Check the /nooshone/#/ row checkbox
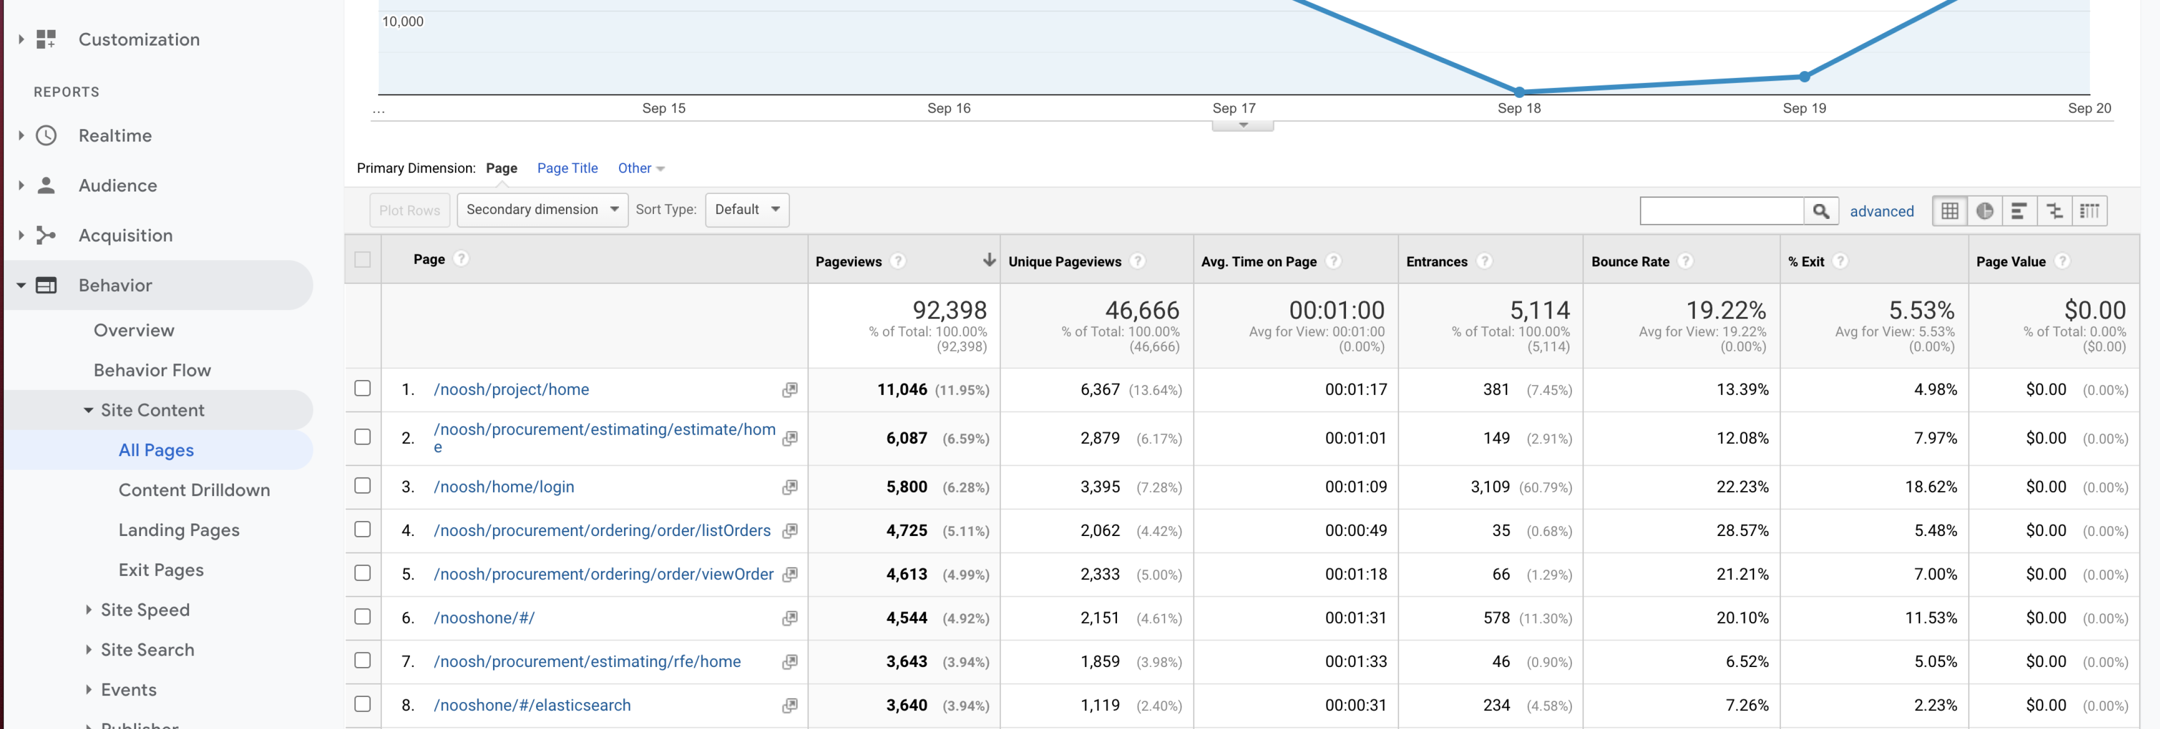The height and width of the screenshot is (729, 2160). coord(362,616)
